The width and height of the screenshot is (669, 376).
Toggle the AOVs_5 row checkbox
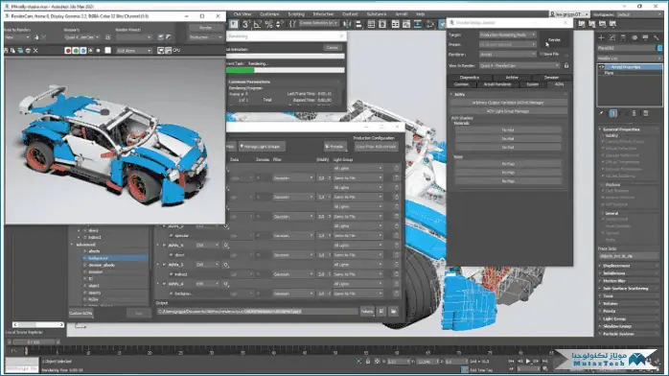coord(164,265)
